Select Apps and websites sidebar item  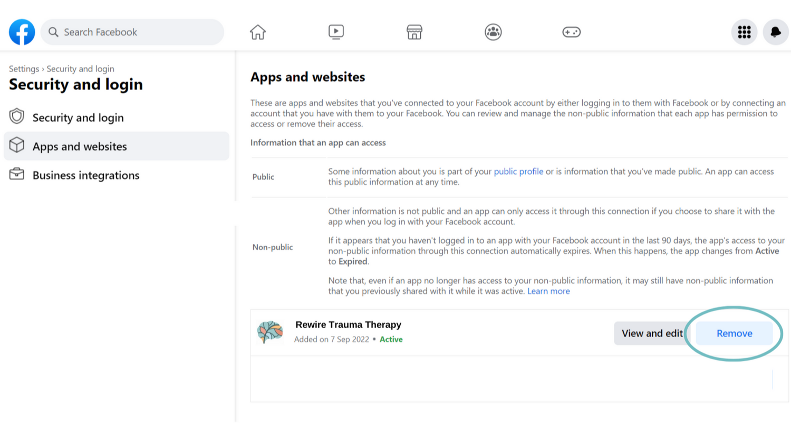coord(80,146)
